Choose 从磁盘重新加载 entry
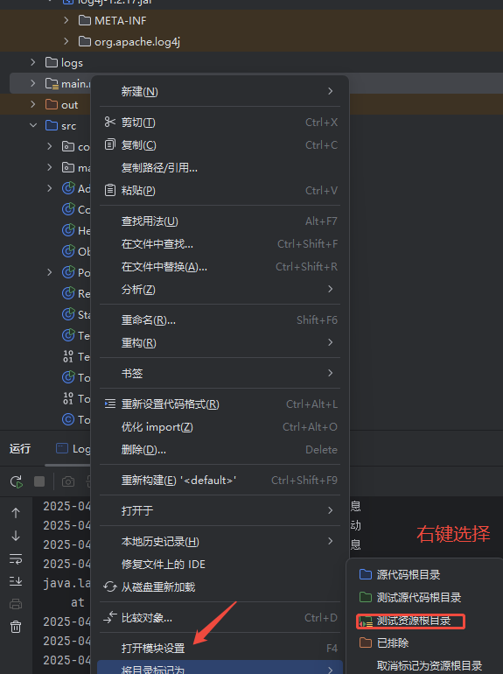The width and height of the screenshot is (503, 674). tap(220, 586)
